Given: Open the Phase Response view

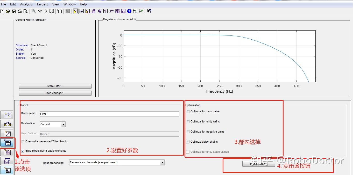Looking at the screenshot, I should pos(82,11).
